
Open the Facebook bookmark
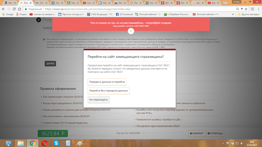(x=124, y=14)
